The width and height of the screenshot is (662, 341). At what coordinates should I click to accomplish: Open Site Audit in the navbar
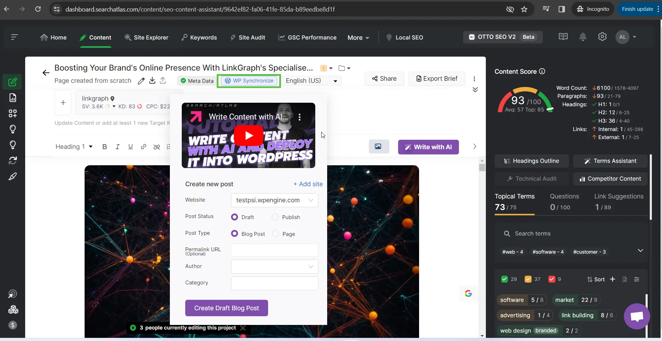point(248,37)
